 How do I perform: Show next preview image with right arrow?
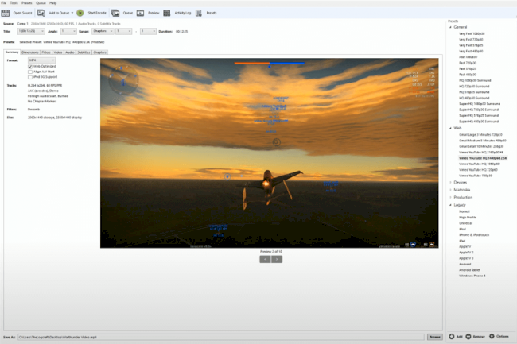pyautogui.click(x=277, y=260)
